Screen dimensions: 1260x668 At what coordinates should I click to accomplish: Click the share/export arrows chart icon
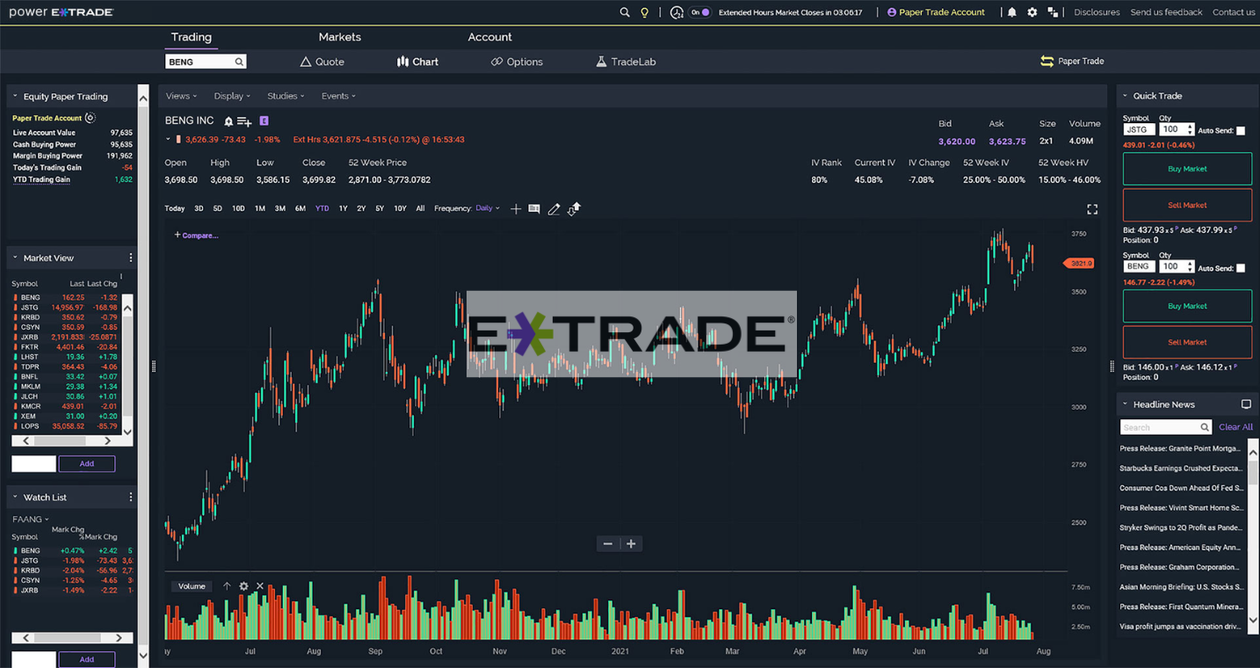574,208
